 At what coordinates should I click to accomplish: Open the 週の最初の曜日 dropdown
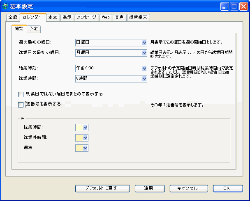(111, 42)
